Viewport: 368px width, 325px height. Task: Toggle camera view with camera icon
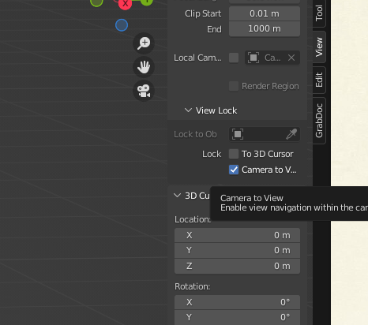(x=144, y=91)
